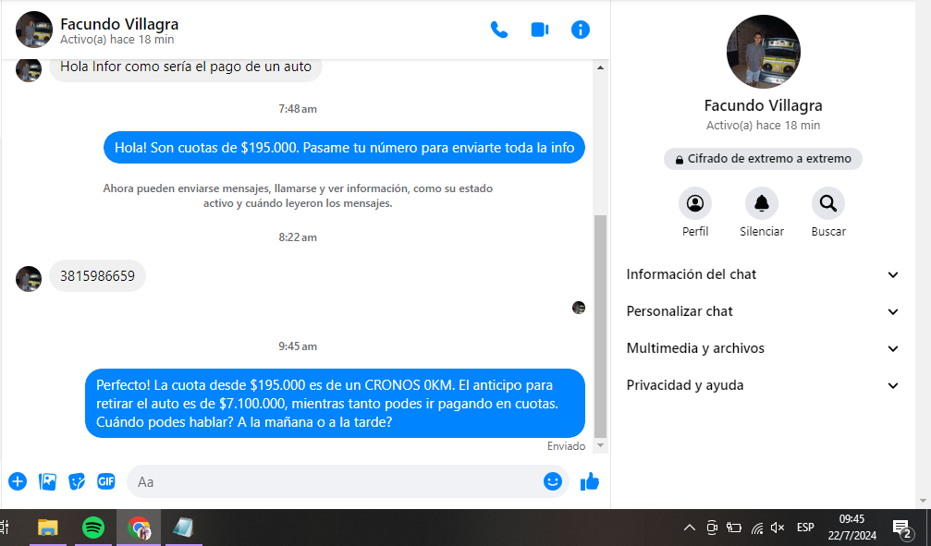Open the emoji picker in message box
This screenshot has height=546, width=931.
point(553,481)
